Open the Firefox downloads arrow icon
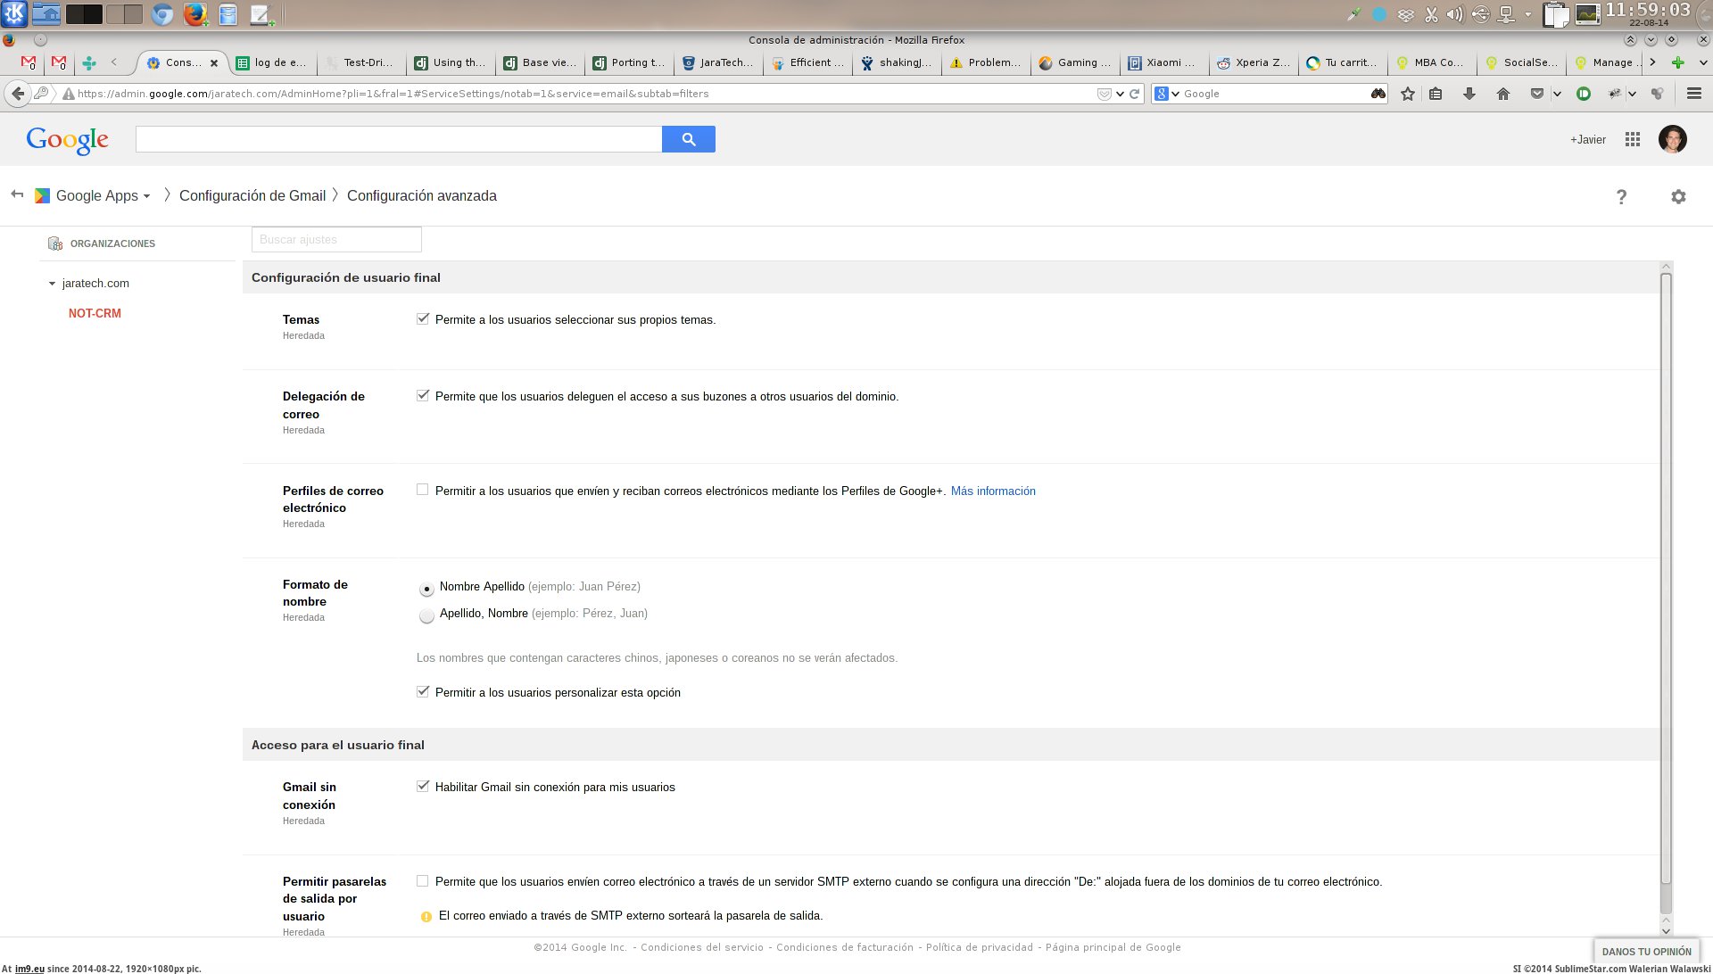1713x974 pixels. point(1469,94)
